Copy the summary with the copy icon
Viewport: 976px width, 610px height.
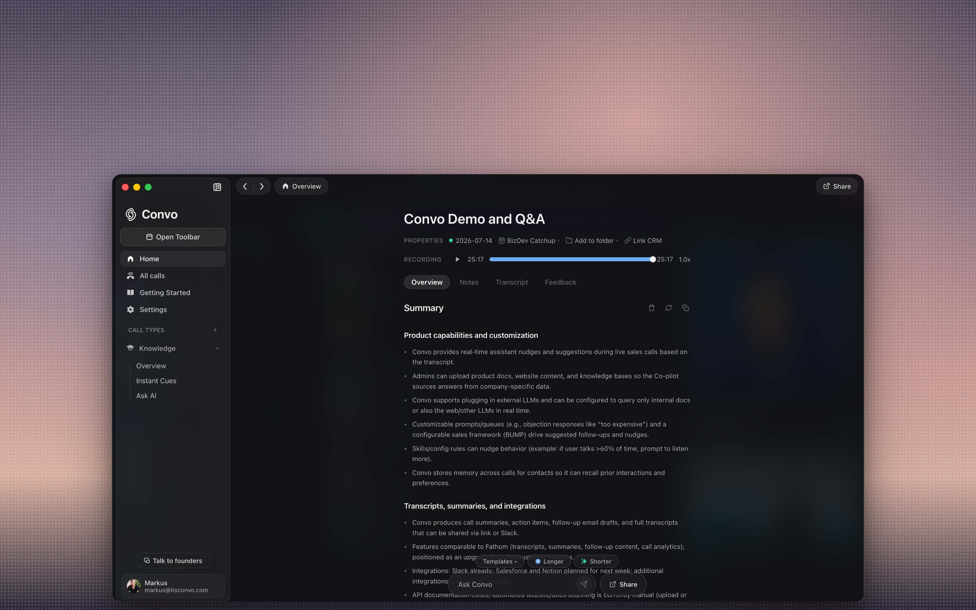(x=685, y=308)
